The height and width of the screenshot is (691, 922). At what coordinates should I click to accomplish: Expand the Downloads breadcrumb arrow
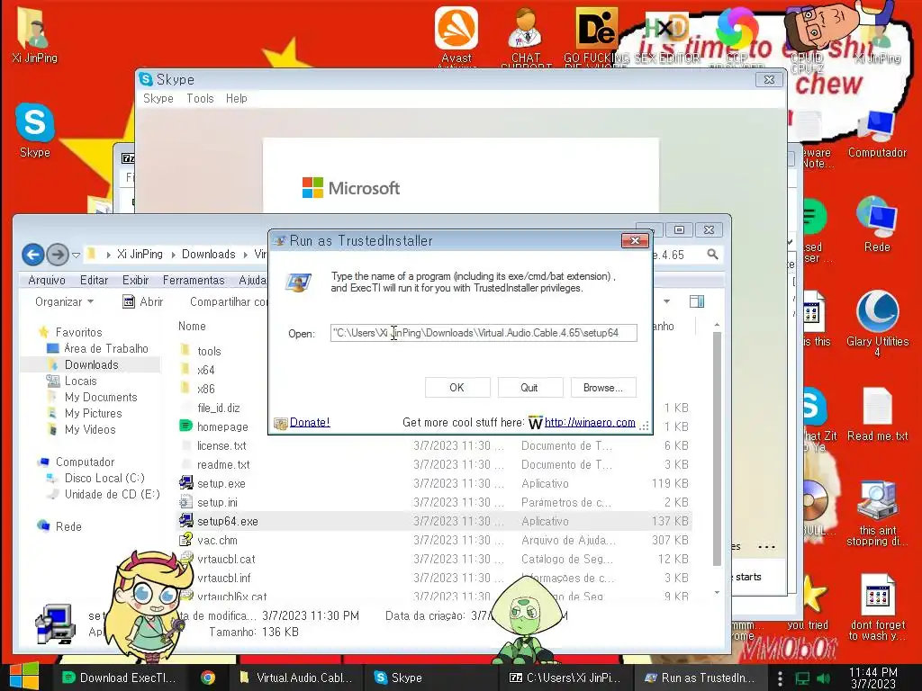tap(246, 255)
